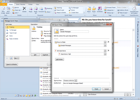This screenshot has width=140, height=100.
Task: Click Create New quick step in ribbon
Action: pos(73,13)
